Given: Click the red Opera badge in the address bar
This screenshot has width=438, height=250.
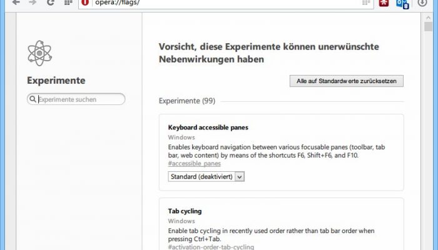Looking at the screenshot, I should click(85, 2).
